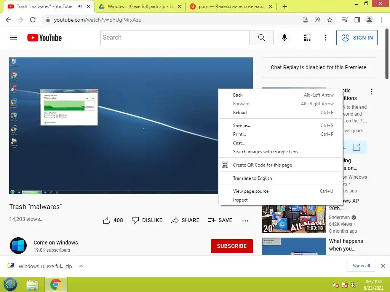Click the install/download page icon in address bar

[x=305, y=20]
